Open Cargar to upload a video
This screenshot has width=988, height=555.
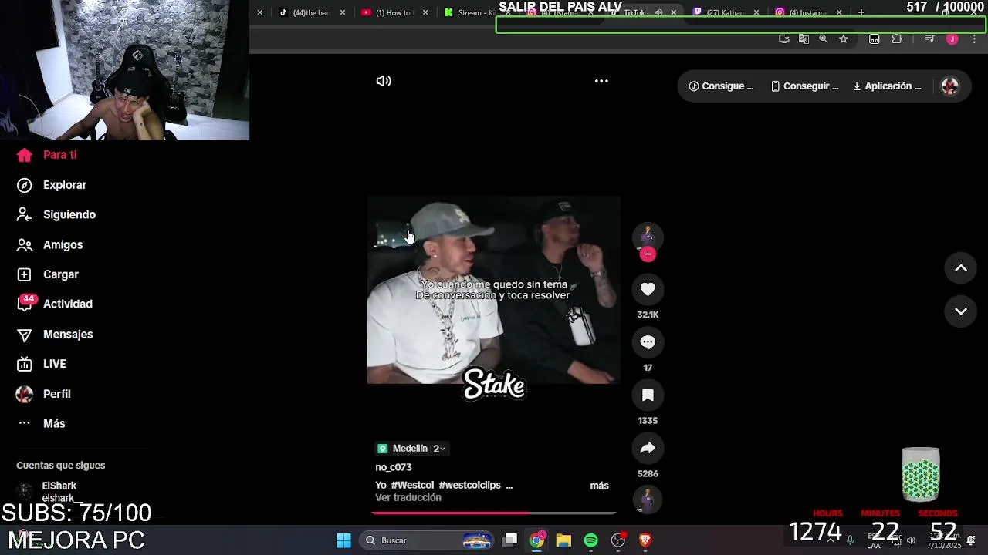click(47, 274)
